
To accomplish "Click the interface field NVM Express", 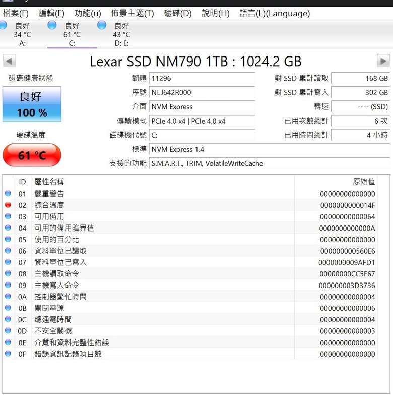I will (202, 107).
